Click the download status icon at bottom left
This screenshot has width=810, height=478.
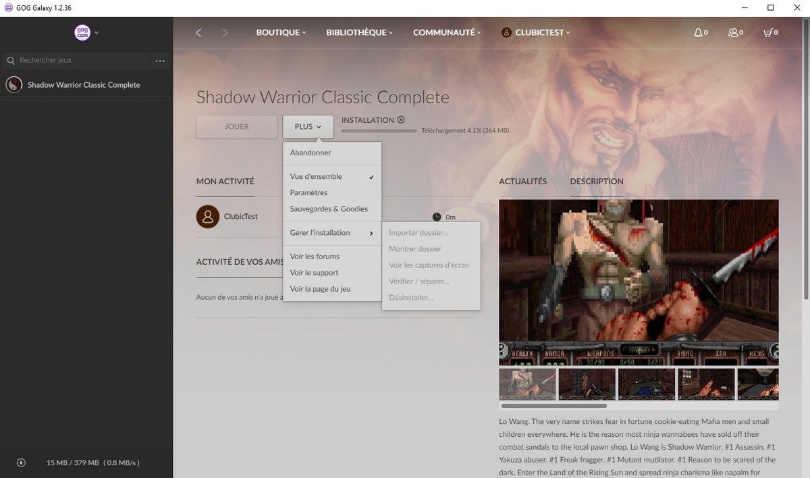point(21,462)
